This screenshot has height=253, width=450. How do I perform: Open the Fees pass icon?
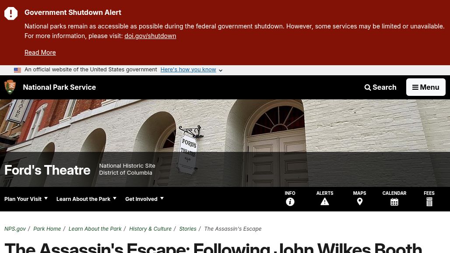[429, 202]
